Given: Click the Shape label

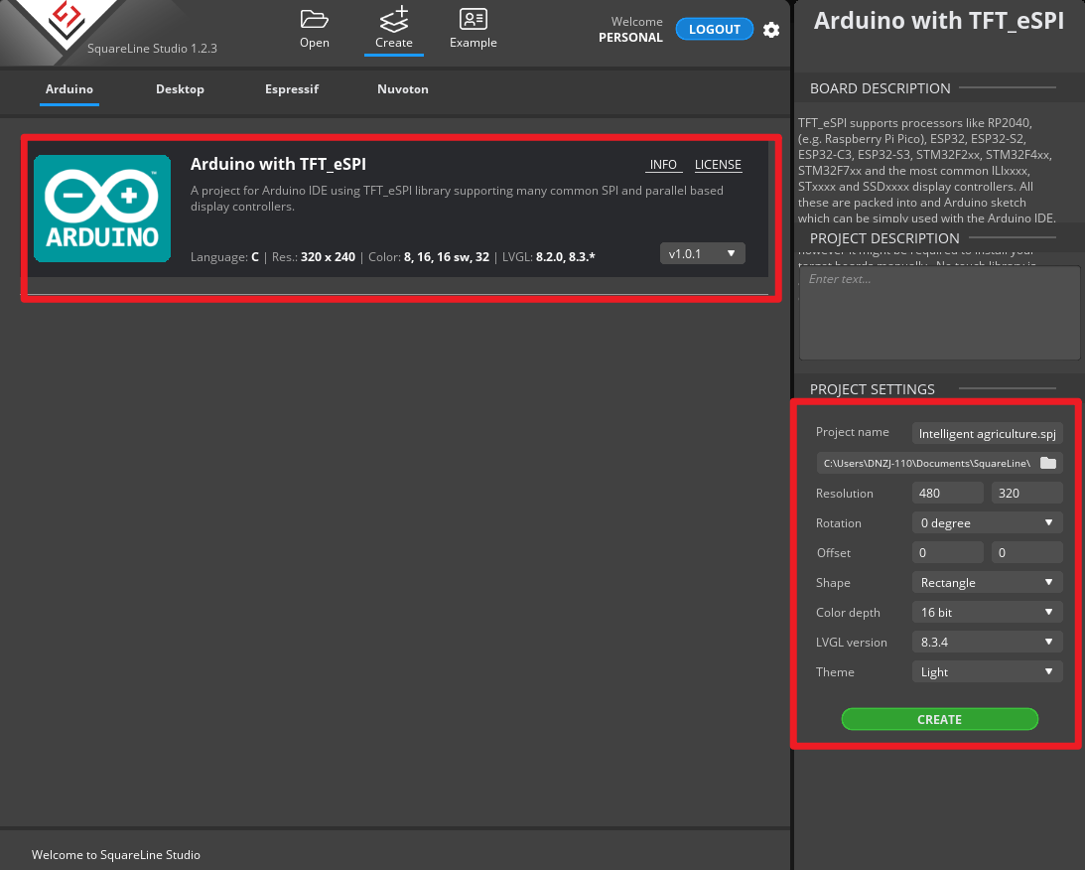Looking at the screenshot, I should 833,583.
